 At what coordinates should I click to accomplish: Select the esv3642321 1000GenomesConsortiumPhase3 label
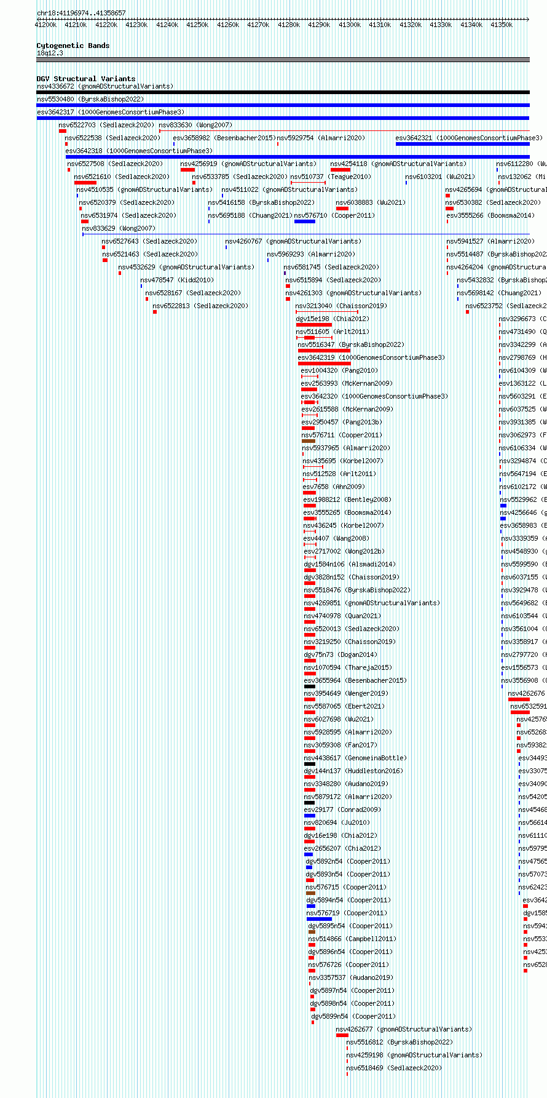(x=469, y=138)
